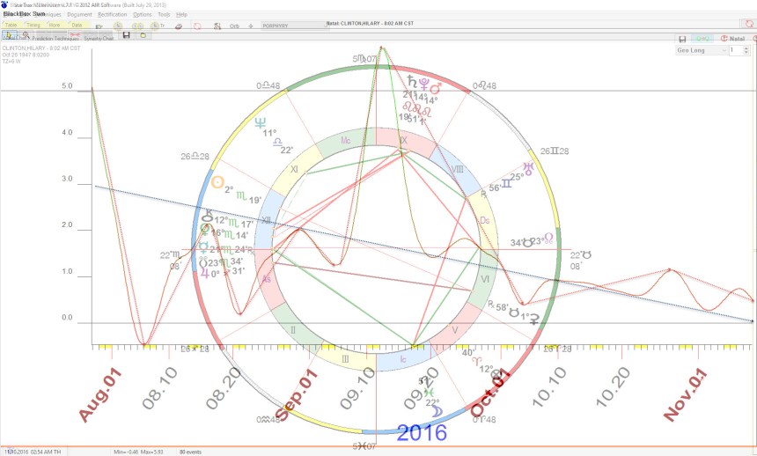Click the Nov.01 date label on timeline
This screenshot has width=757, height=456.
(685, 394)
